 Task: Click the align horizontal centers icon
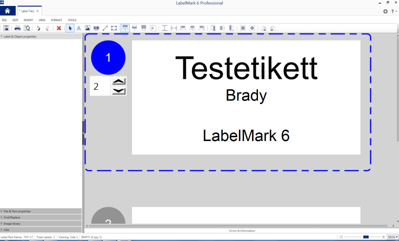192,28
